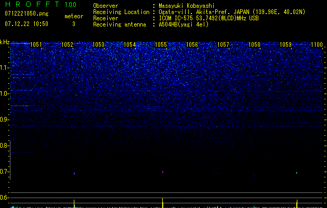
Task: Click the date stamp 07.12.22 10:50
Action: pos(27,24)
